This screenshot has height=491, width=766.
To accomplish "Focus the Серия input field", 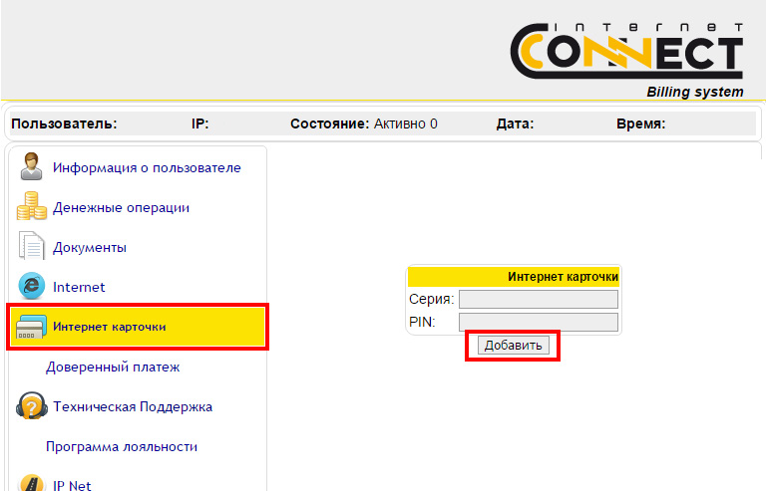I will pos(538,299).
